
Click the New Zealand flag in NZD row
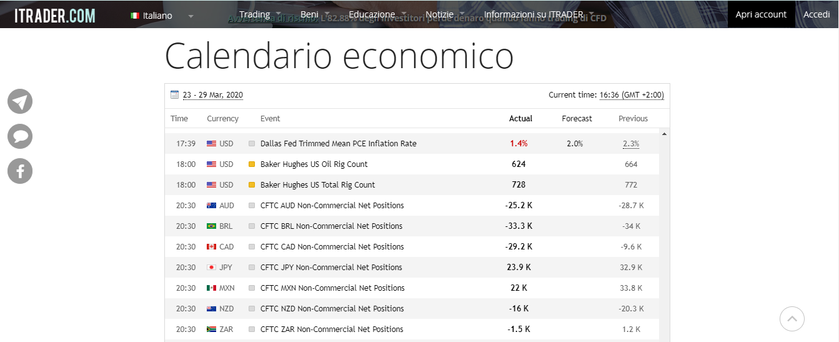(211, 309)
